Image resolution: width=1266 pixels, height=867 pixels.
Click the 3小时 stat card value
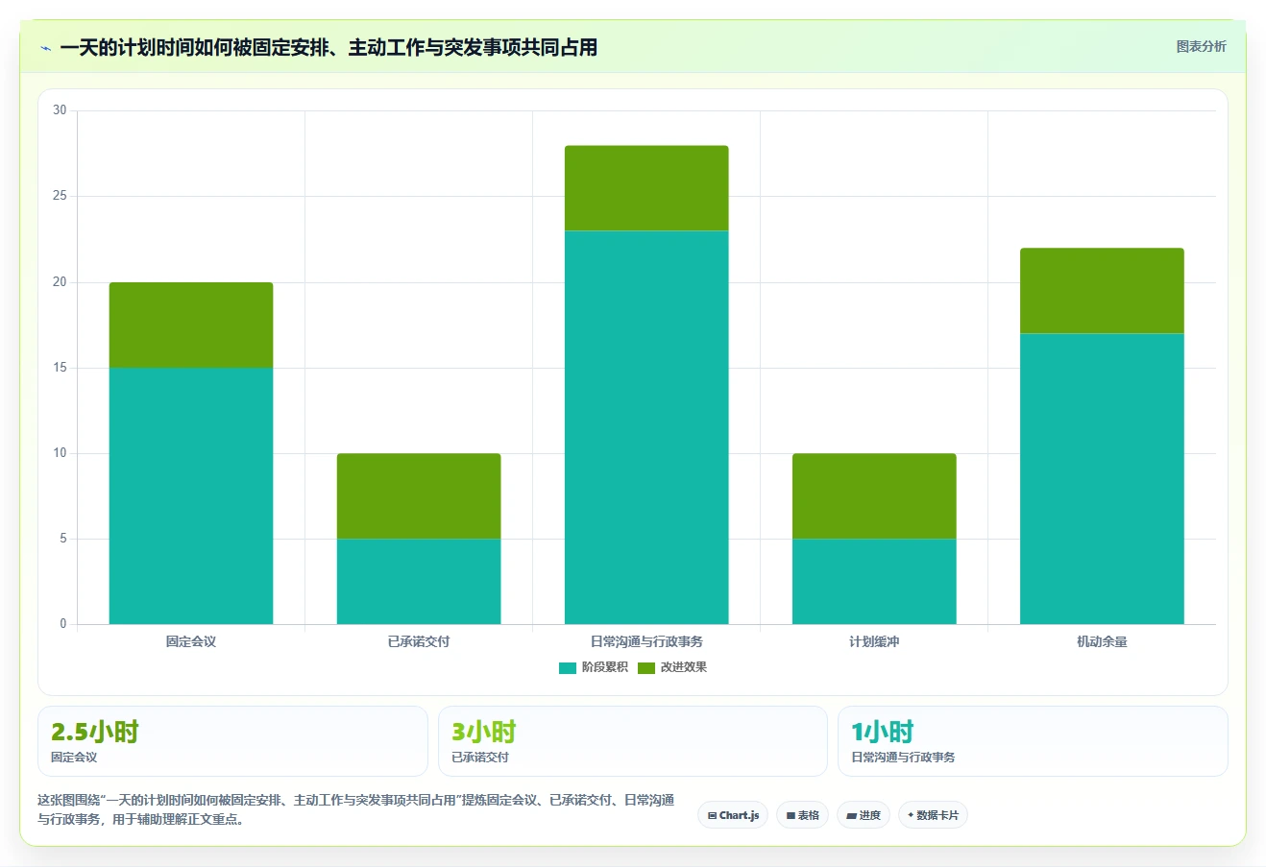coord(484,732)
